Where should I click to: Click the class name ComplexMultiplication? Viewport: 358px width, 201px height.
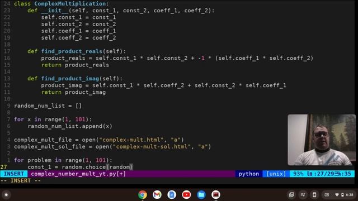coord(70,4)
